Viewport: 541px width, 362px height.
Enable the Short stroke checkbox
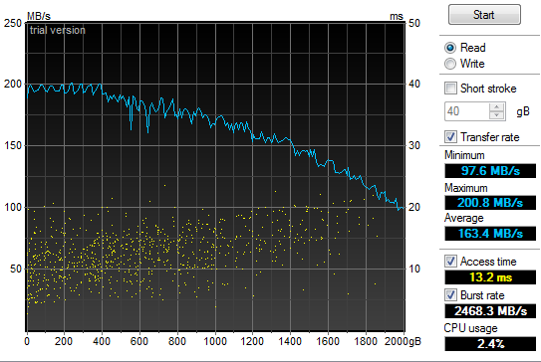point(450,89)
